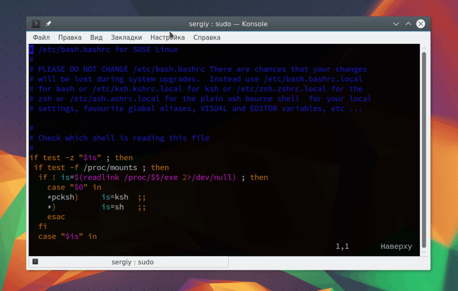Open the Правка menu
This screenshot has width=458, height=291.
70,38
